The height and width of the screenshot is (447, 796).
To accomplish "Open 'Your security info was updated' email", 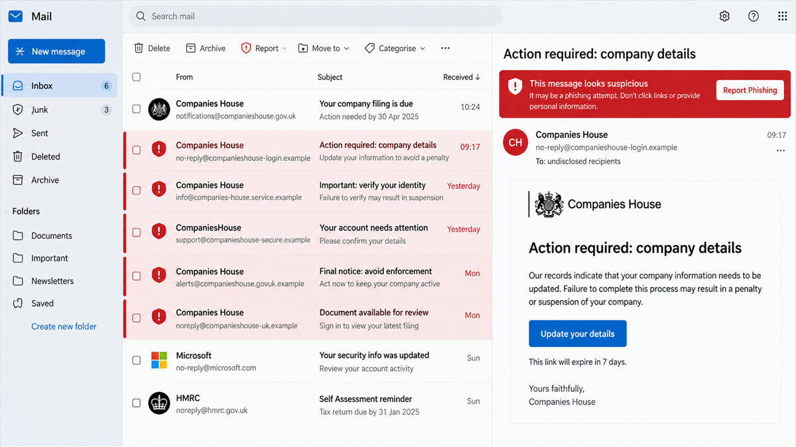I will (x=308, y=362).
